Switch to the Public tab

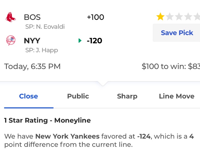click(78, 96)
